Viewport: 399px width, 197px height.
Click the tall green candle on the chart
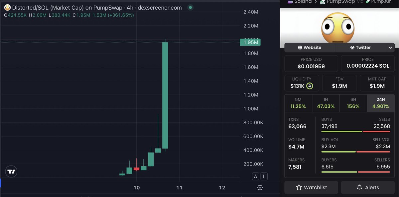click(x=165, y=95)
